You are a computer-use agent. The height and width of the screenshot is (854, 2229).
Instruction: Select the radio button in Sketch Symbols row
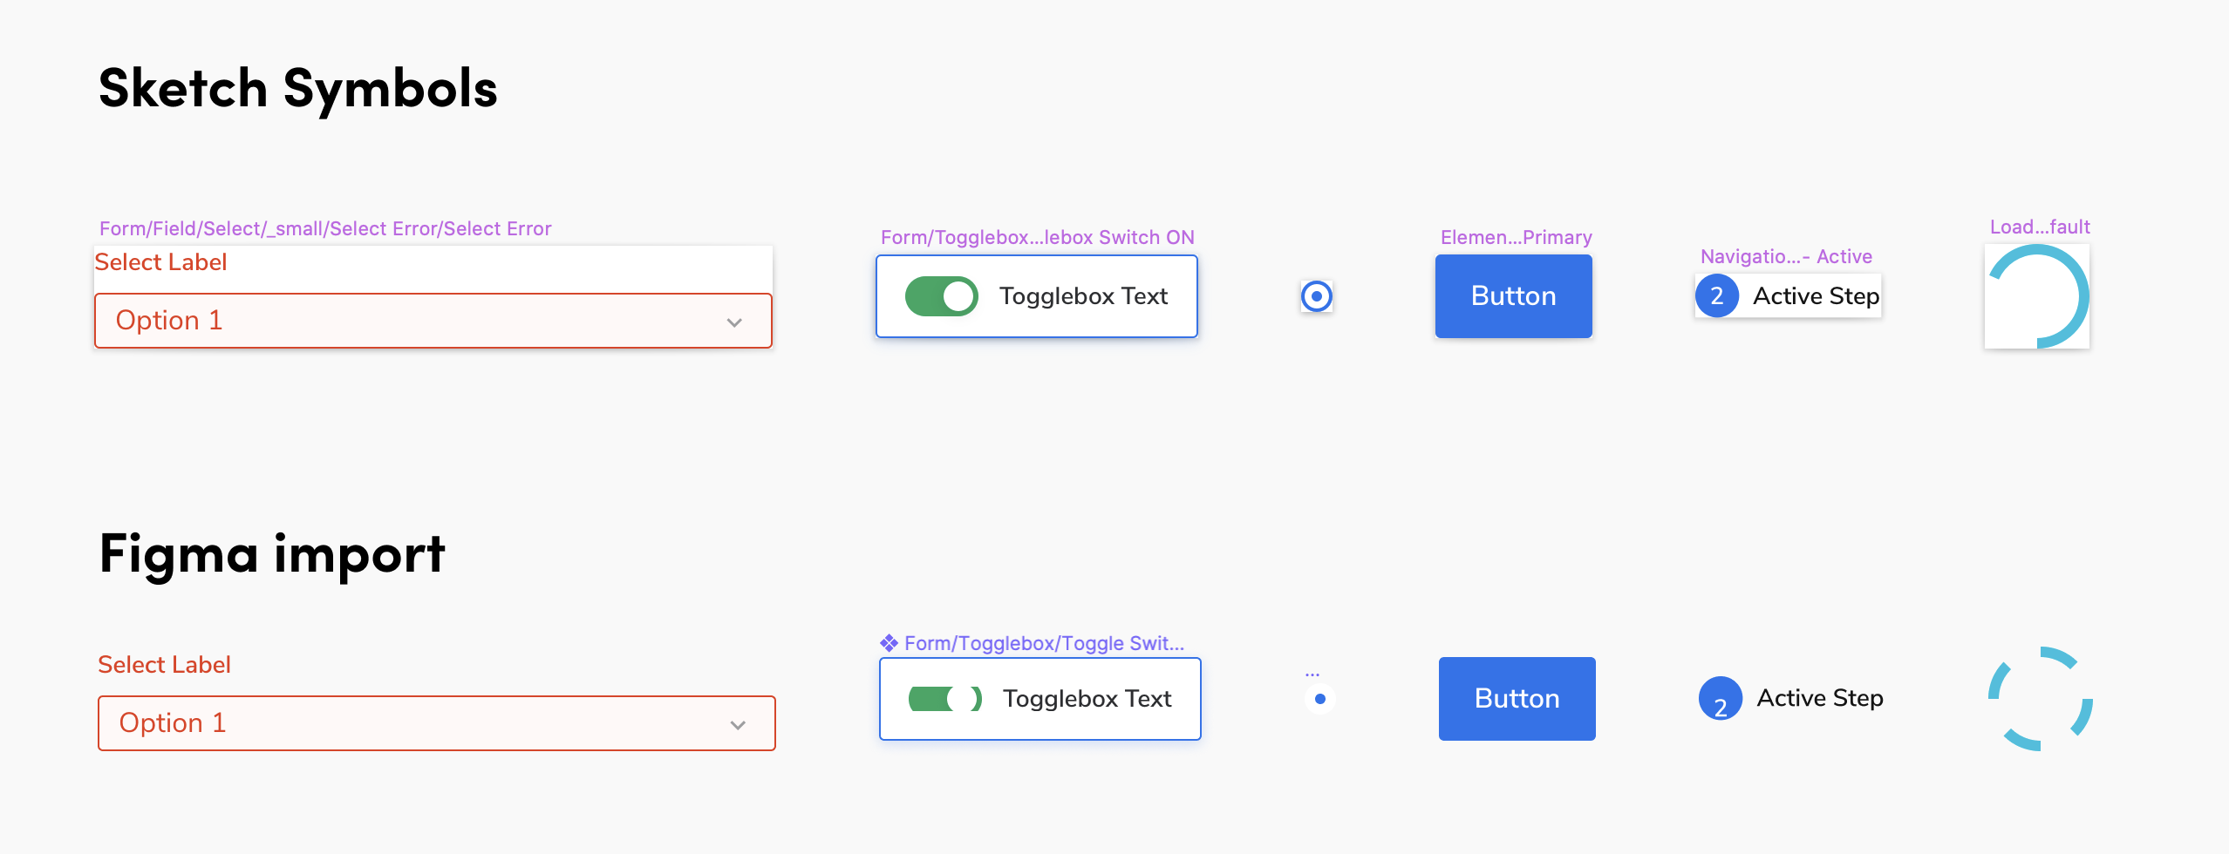pos(1317,296)
